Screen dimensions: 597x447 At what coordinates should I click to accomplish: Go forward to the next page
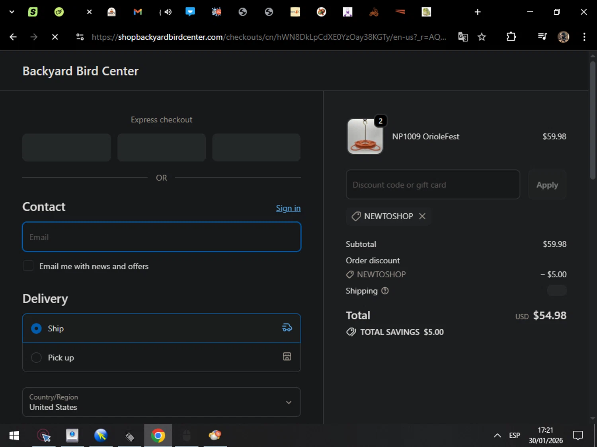click(34, 37)
